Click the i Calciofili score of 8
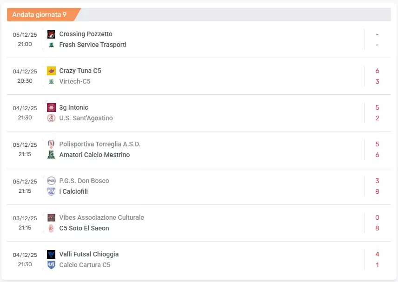 (x=377, y=191)
